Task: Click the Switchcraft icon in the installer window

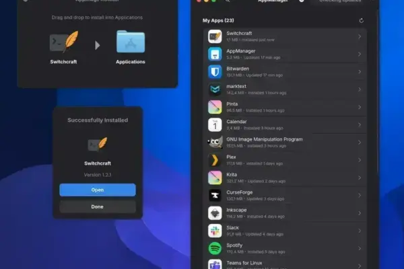Action: click(64, 42)
